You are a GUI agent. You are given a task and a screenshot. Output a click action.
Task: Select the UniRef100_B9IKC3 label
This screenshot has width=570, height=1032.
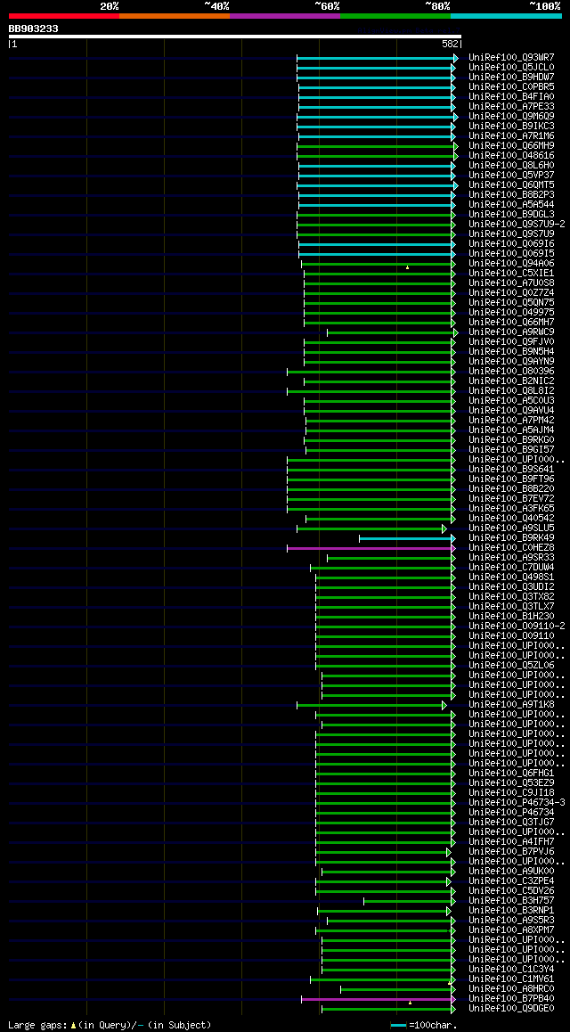pyautogui.click(x=511, y=127)
